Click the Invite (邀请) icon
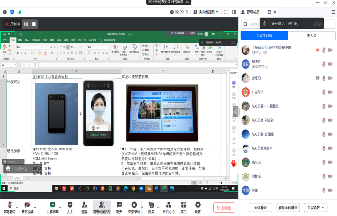Screen dimensions: 337x216 (84, 206)
